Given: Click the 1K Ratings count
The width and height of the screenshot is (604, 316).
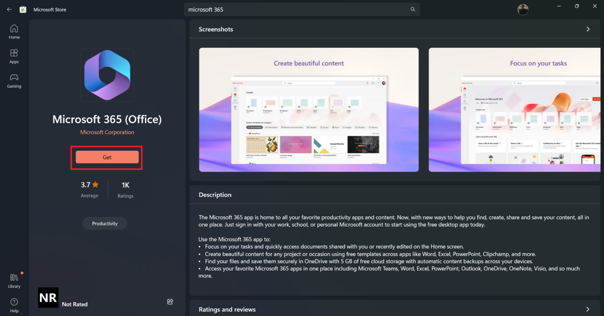Looking at the screenshot, I should point(125,190).
